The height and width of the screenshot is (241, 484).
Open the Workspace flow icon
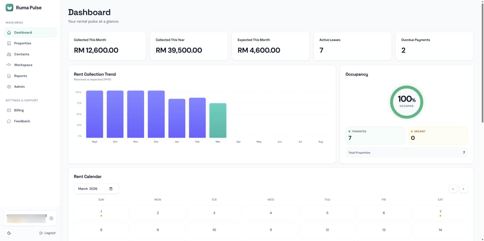pyautogui.click(x=9, y=65)
